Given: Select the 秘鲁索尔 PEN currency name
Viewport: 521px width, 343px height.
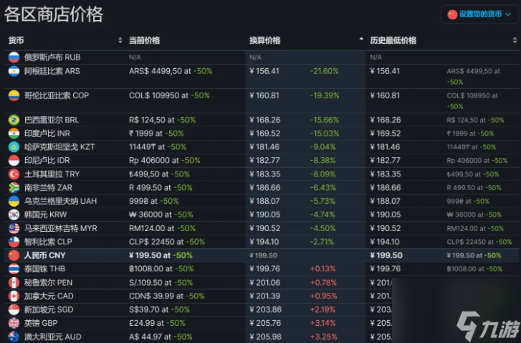Looking at the screenshot, I should 48,283.
